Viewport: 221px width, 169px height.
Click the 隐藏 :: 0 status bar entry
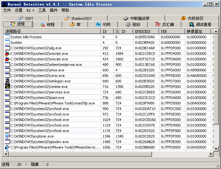pyautogui.click(x=40, y=164)
